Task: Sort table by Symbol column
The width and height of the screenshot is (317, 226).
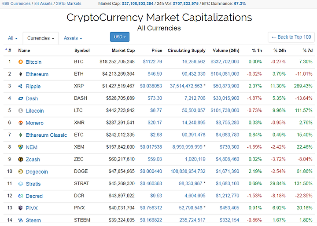Action: [x=82, y=50]
